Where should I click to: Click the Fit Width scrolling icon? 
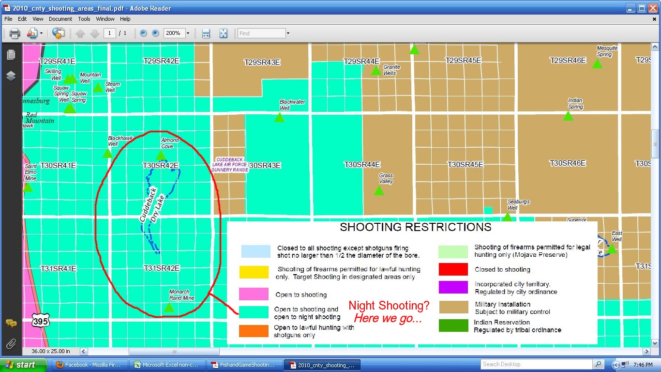(206, 33)
